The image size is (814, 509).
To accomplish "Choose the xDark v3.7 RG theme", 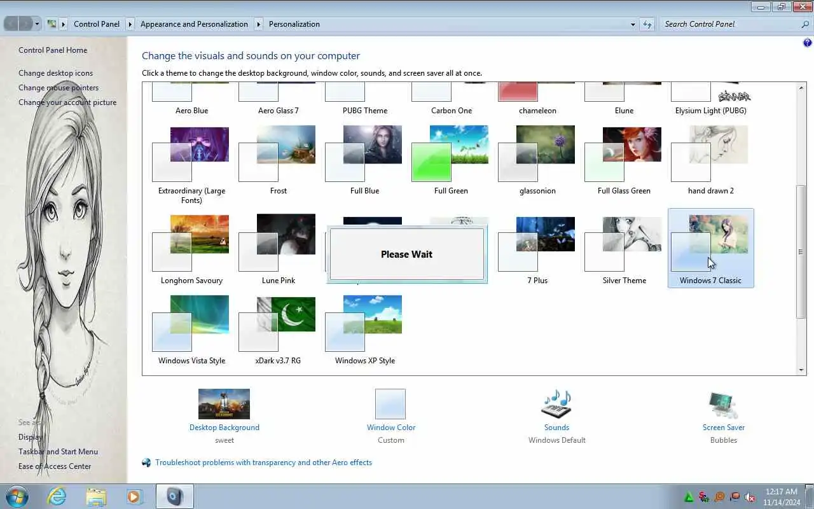I will 278,331.
